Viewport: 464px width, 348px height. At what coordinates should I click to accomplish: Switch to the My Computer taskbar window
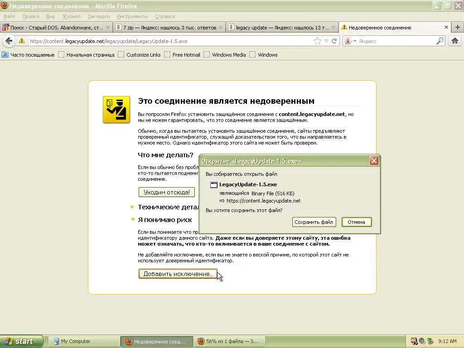[84, 341]
